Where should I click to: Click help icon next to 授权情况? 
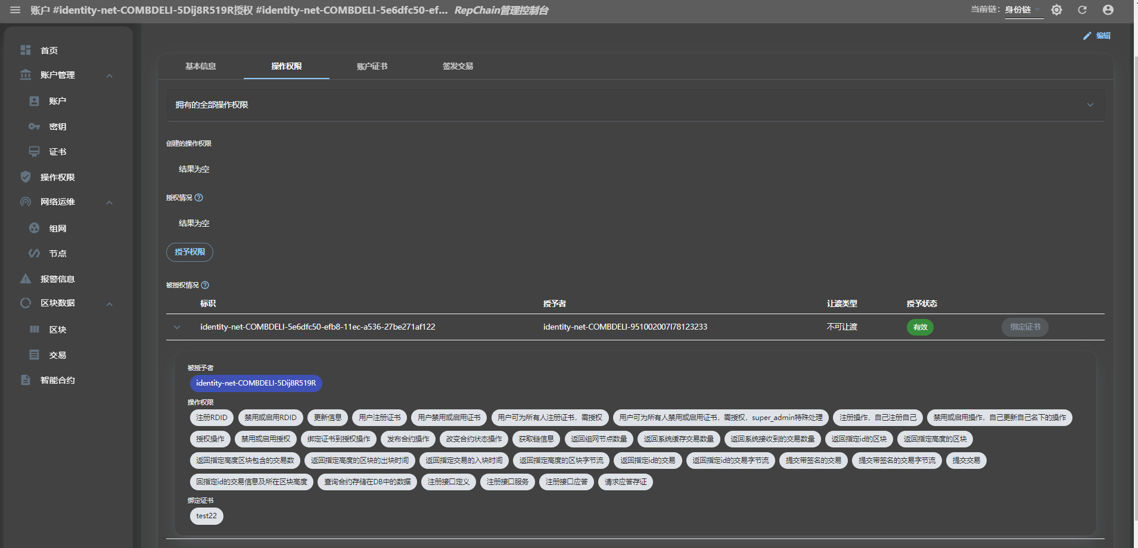click(x=199, y=198)
